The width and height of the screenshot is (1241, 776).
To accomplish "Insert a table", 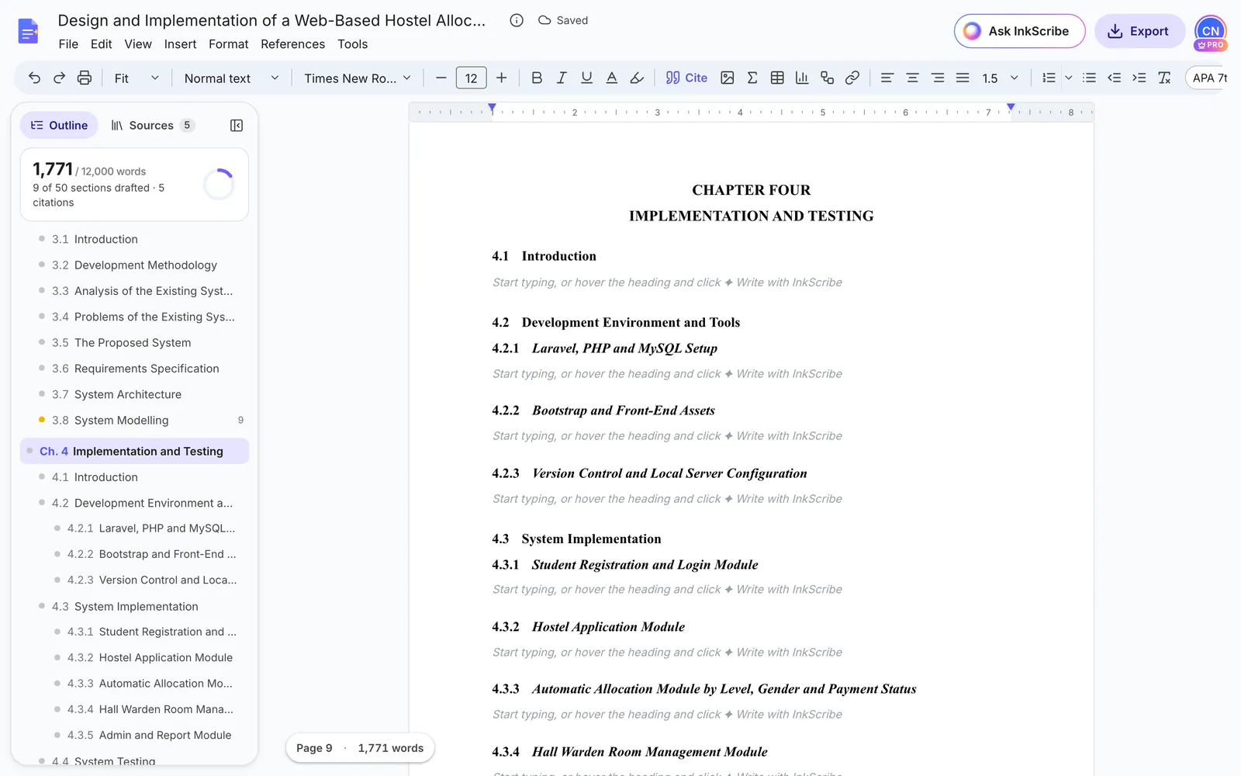I will 777,78.
